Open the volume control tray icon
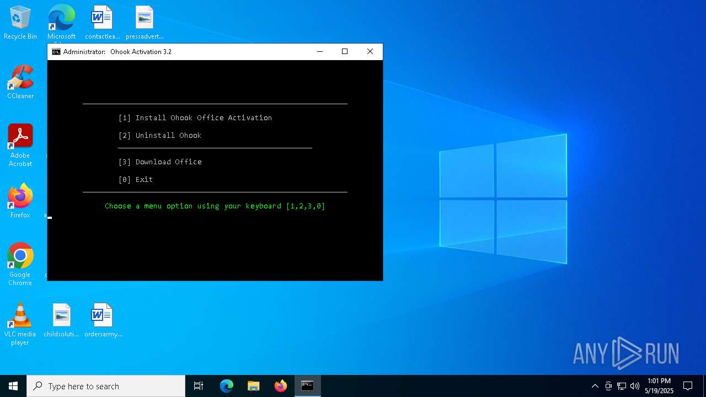706x397 pixels. point(635,386)
